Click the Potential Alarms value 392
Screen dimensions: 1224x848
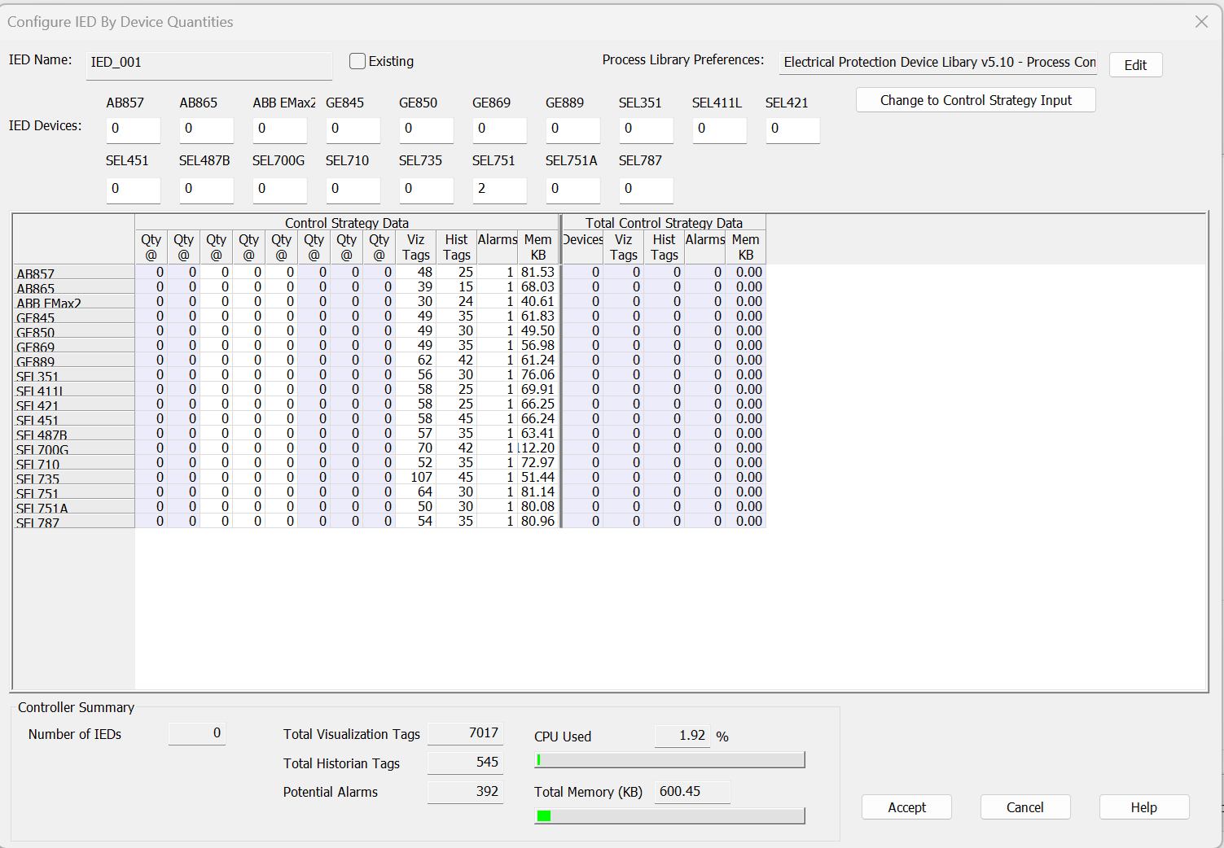465,792
